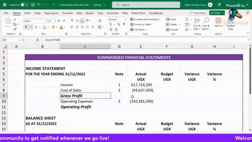Viewport: 252px width, 142px height.
Task: Click the Copy icon
Action: (15, 24)
